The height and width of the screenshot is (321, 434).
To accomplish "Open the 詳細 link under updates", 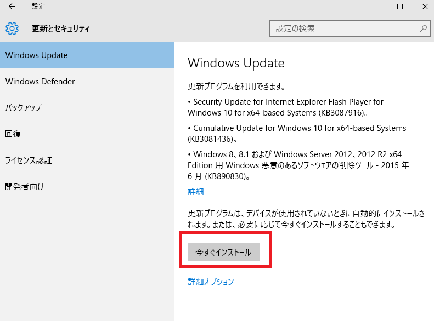I will (196, 191).
